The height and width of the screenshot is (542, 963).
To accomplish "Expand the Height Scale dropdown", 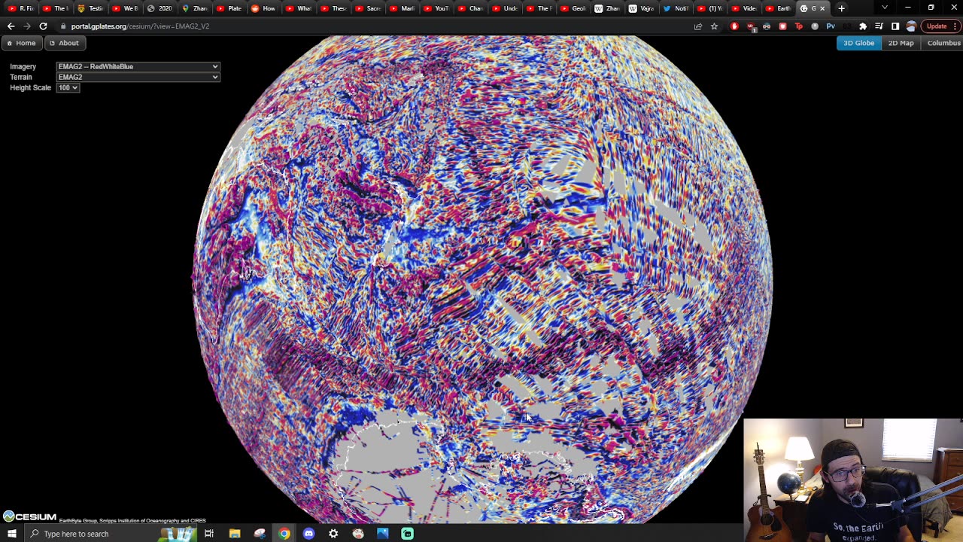I will coord(68,87).
